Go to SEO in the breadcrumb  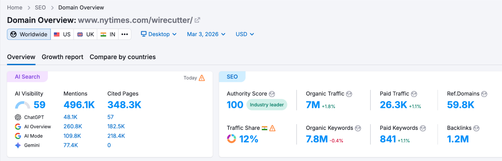pyautogui.click(x=40, y=8)
